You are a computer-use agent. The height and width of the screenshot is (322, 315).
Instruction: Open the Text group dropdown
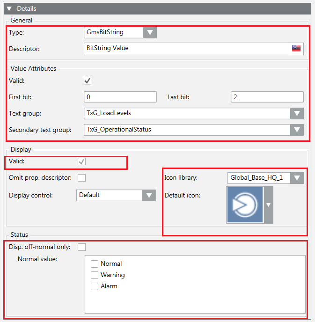[x=297, y=113]
